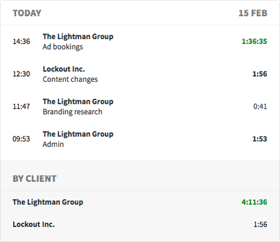
Task: Click the BY CLIENT section header
Action: tap(35, 179)
